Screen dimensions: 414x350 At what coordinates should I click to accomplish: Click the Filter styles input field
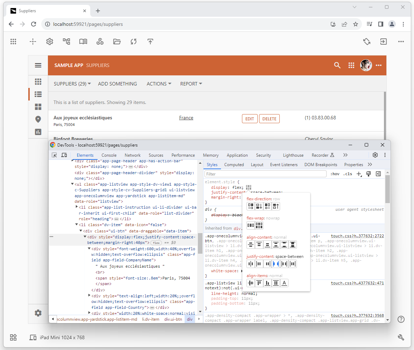point(265,174)
